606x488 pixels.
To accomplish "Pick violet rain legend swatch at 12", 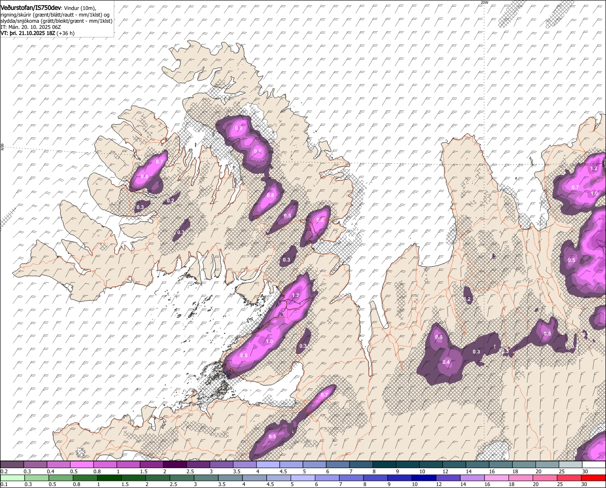I will [448, 478].
